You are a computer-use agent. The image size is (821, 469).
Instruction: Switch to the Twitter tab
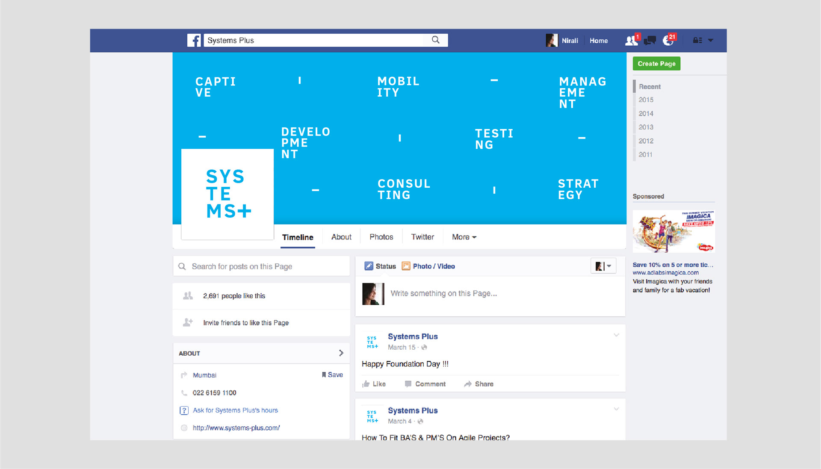click(x=422, y=237)
